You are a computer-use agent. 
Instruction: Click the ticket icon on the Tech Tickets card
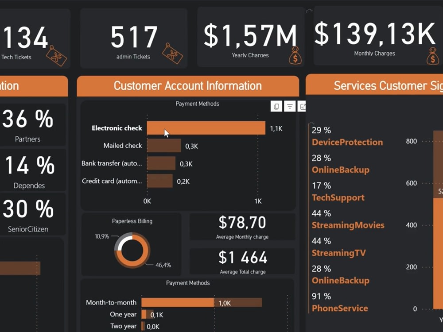[57, 56]
